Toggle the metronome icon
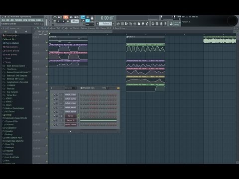 [55, 17]
